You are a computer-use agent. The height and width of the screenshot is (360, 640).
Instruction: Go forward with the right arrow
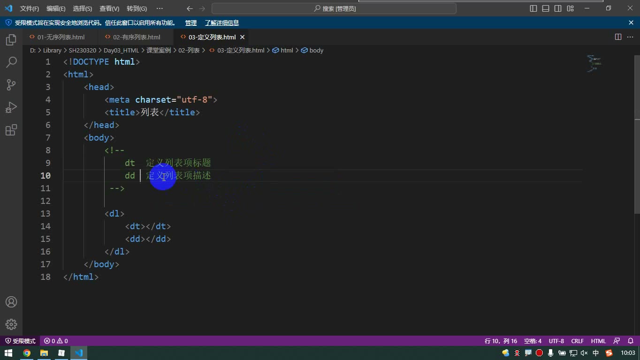(x=202, y=8)
